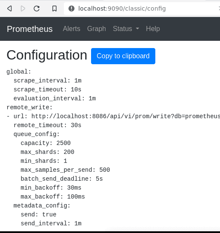Copy the configuration to clipboard
This screenshot has height=233, width=220.
123,56
